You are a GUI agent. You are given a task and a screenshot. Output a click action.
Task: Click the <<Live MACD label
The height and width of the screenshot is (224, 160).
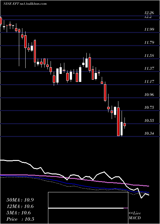135,216
